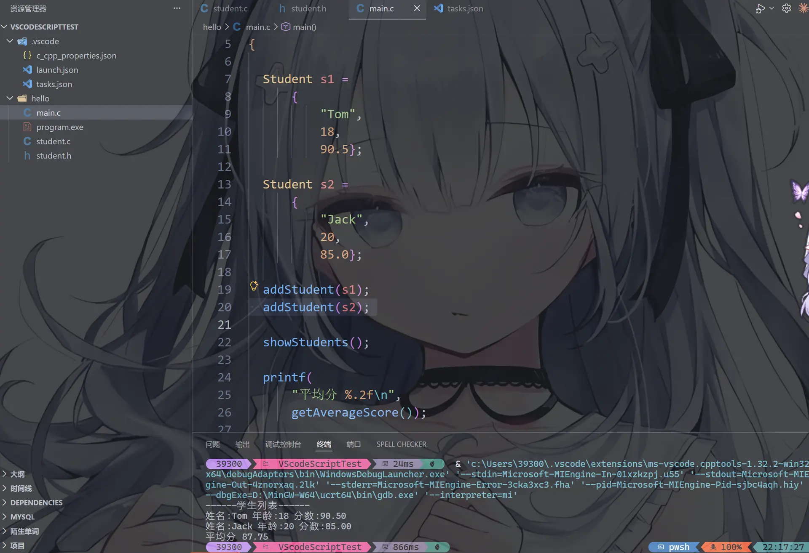Click the h icon beside student.h in explorer

click(x=27, y=156)
